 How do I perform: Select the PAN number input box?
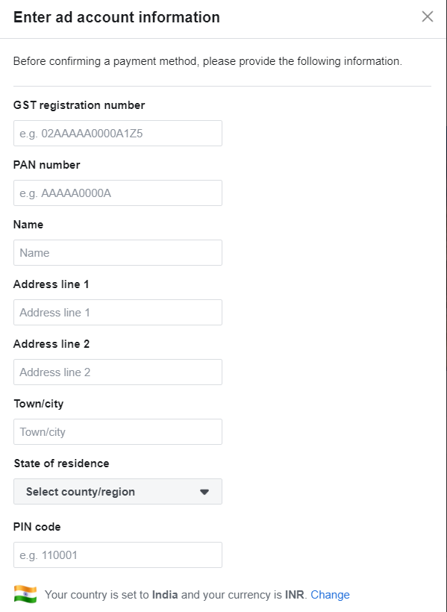pyautogui.click(x=117, y=193)
